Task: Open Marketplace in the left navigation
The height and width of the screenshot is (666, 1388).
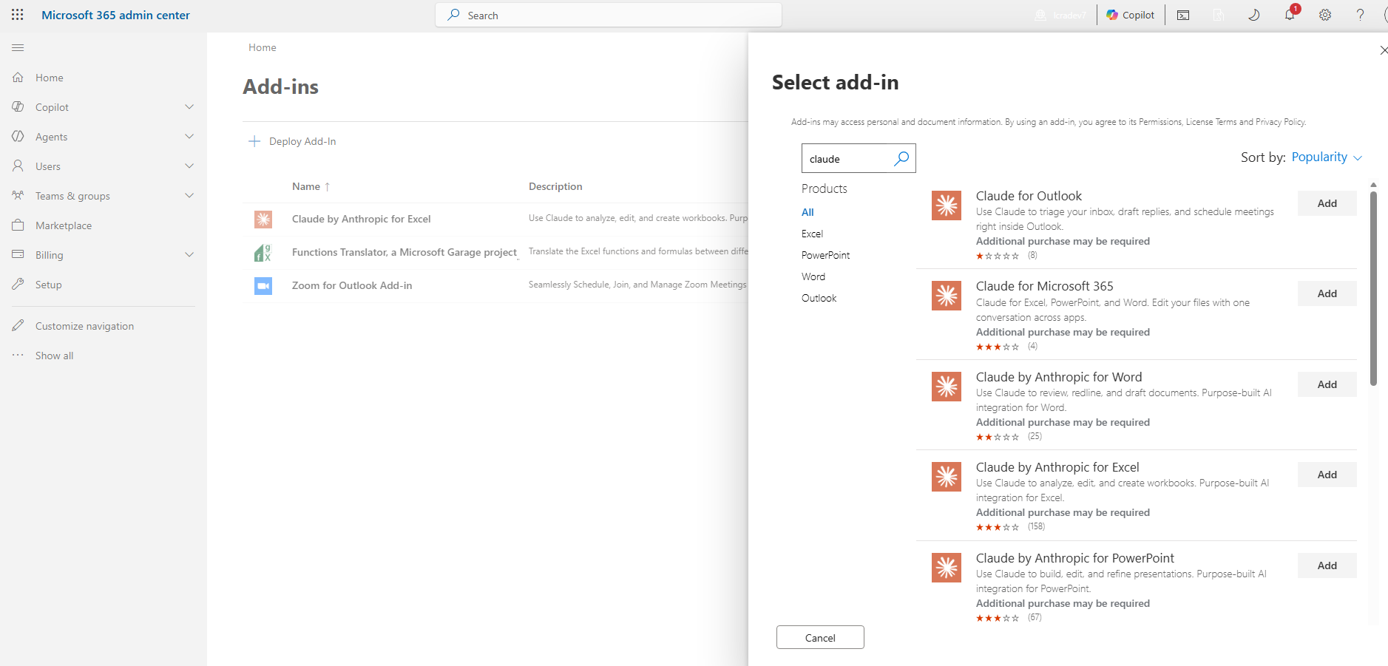Action: tap(64, 225)
